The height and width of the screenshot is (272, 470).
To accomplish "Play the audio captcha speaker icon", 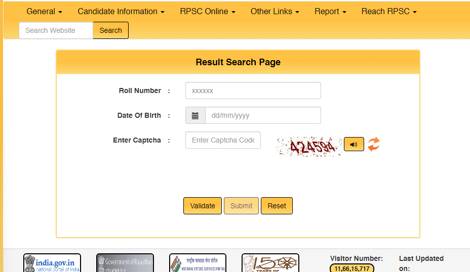I will click(x=354, y=145).
